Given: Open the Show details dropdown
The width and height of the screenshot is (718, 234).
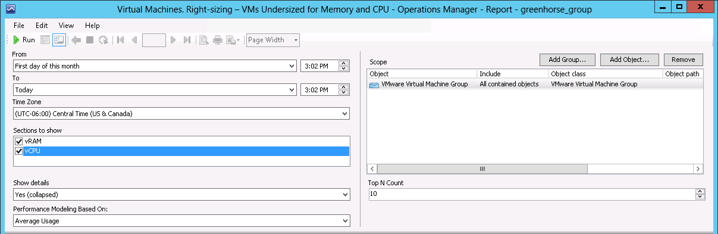Looking at the screenshot, I should pos(346,195).
